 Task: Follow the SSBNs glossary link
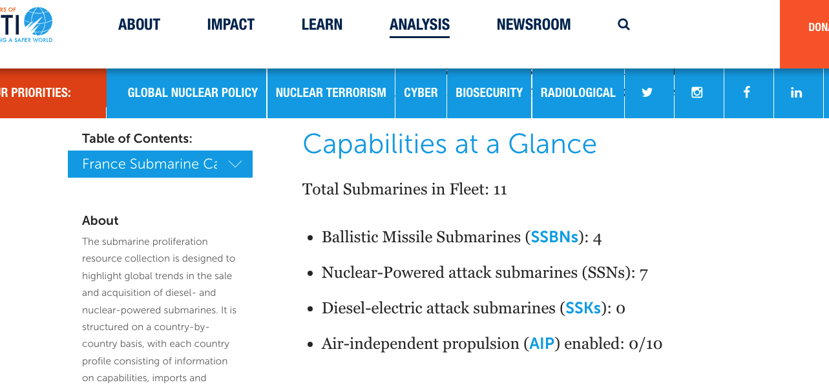coord(554,237)
